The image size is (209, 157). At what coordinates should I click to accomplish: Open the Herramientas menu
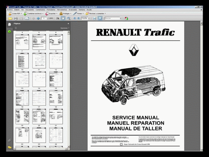pyautogui.click(x=62, y=10)
